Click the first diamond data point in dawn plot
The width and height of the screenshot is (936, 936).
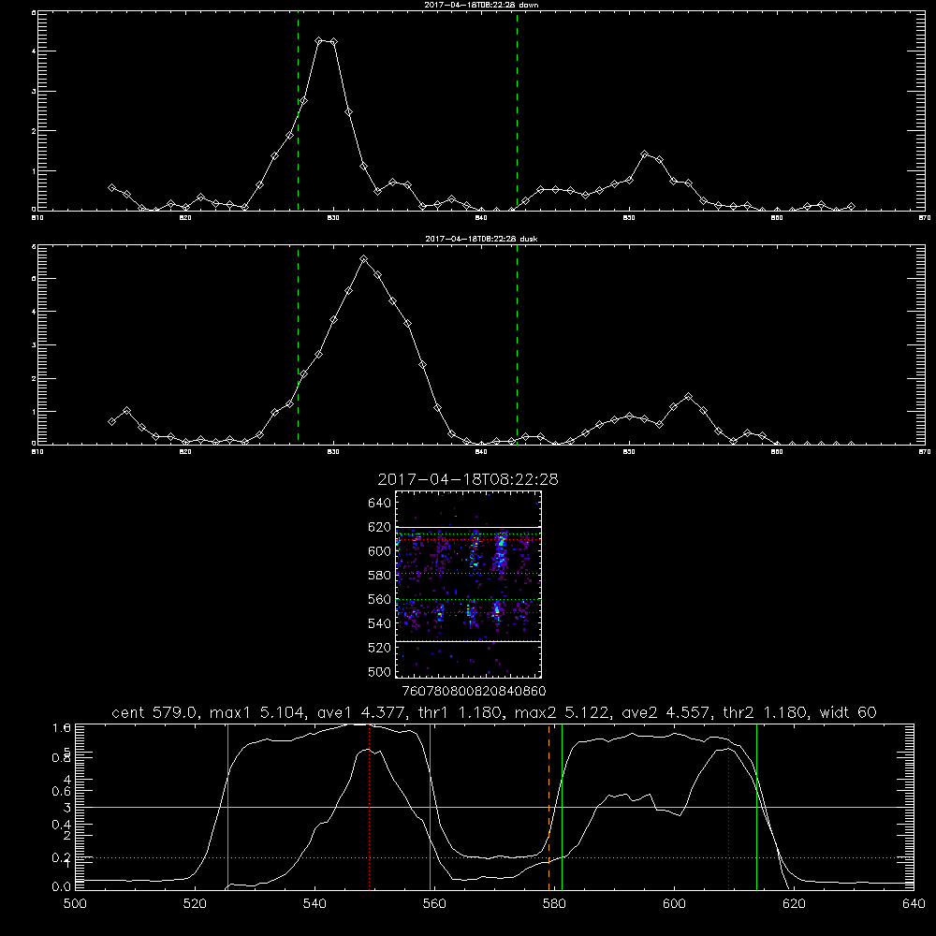tap(111, 187)
